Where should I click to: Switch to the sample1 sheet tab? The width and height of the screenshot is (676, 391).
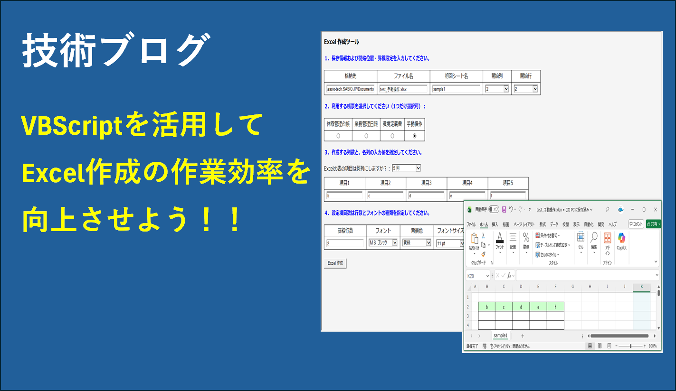coord(500,335)
